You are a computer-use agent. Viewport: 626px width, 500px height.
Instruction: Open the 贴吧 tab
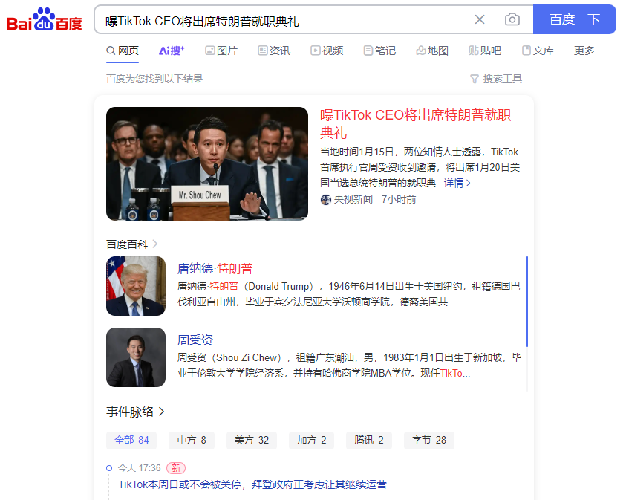[485, 51]
